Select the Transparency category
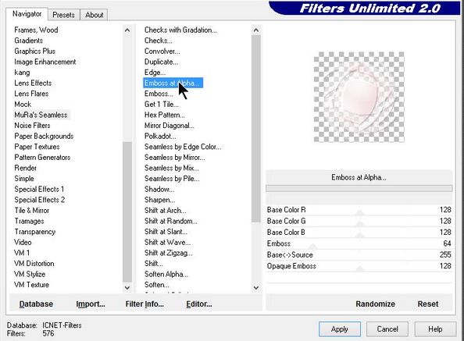 (x=35, y=232)
